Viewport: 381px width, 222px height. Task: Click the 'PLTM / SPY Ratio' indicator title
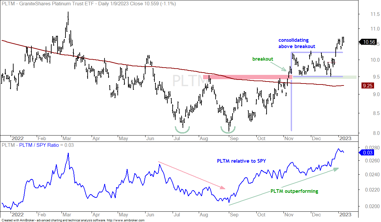pyautogui.click(x=39, y=145)
